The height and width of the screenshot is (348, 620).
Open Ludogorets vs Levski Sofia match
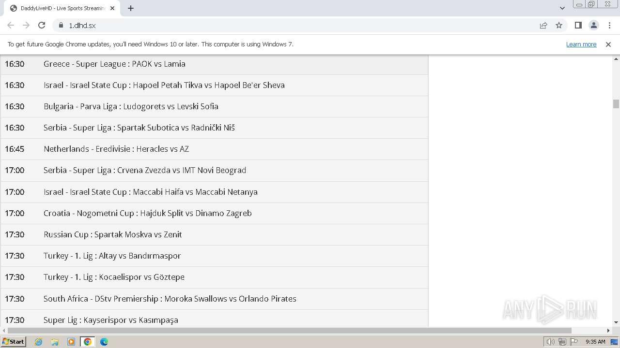[x=131, y=106]
